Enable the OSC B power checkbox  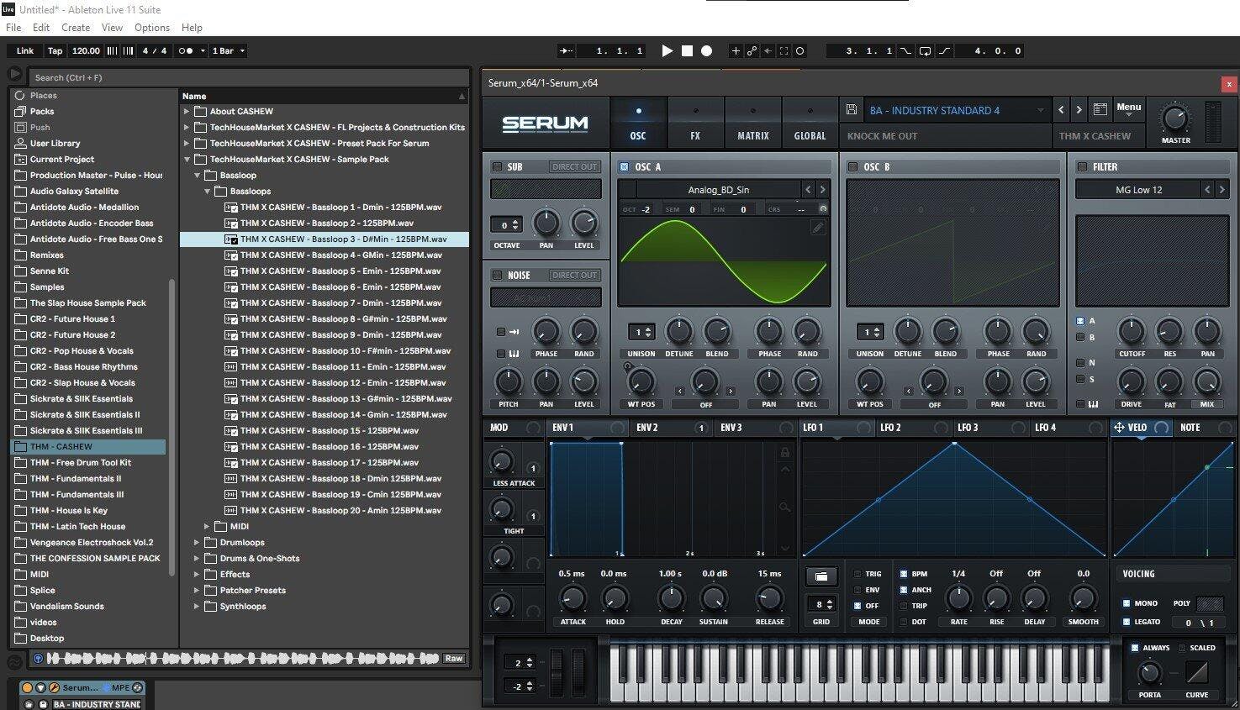[852, 166]
